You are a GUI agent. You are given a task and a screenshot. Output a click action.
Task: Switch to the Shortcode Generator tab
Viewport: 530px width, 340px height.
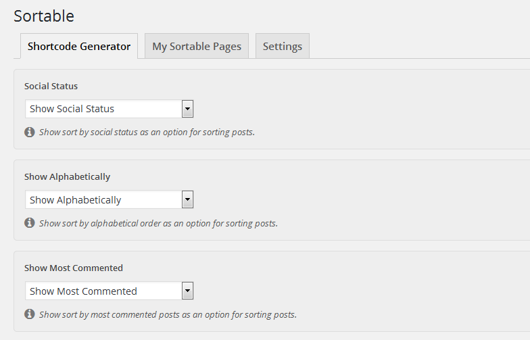[79, 47]
